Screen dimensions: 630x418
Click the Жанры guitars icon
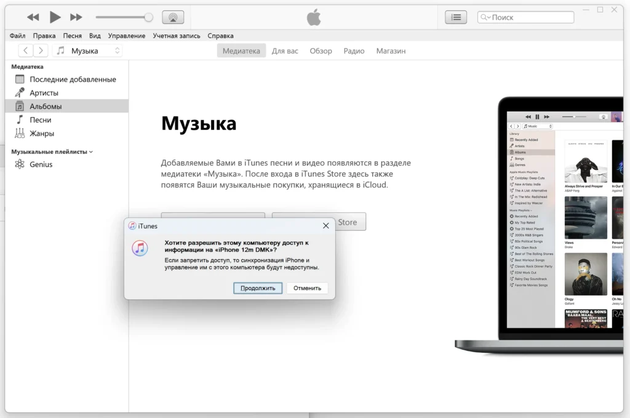(20, 133)
